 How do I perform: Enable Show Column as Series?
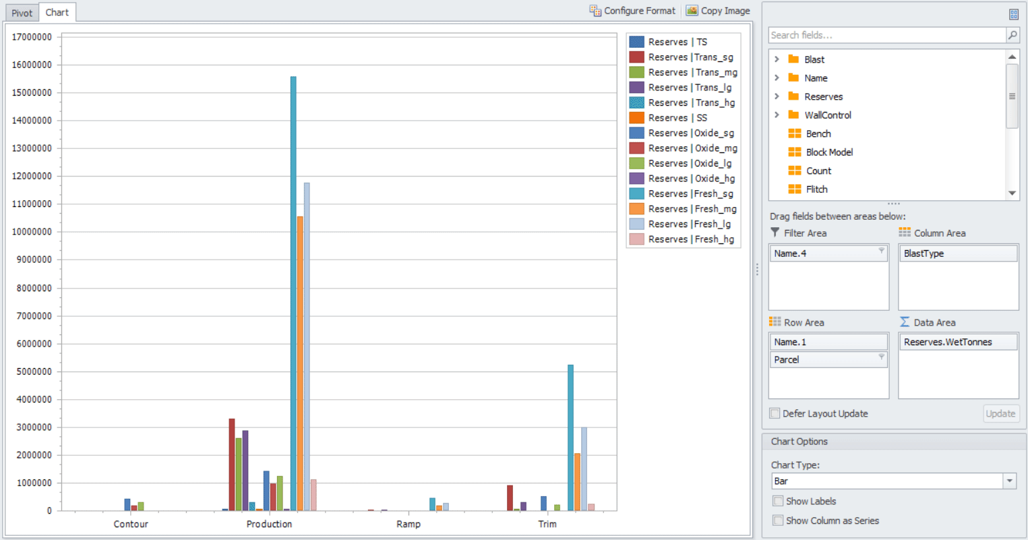(778, 520)
